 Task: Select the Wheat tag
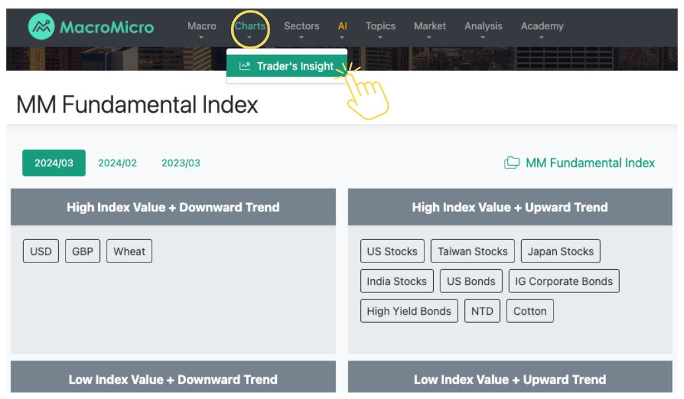click(x=129, y=251)
